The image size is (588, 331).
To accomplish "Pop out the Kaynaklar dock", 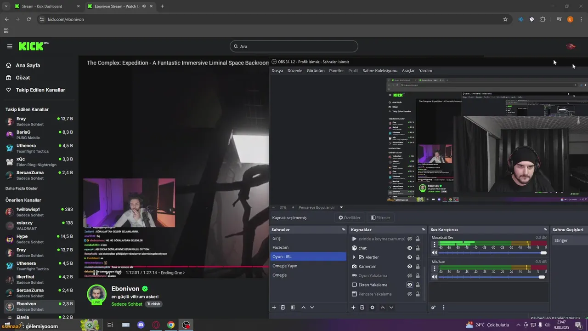I will click(423, 229).
